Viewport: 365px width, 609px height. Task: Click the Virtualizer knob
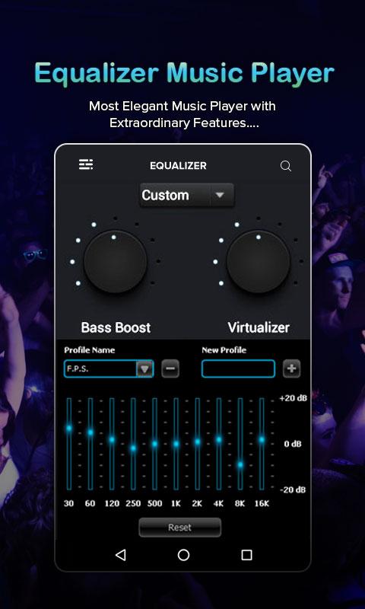tap(259, 262)
